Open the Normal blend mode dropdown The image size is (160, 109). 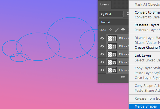coord(114,22)
